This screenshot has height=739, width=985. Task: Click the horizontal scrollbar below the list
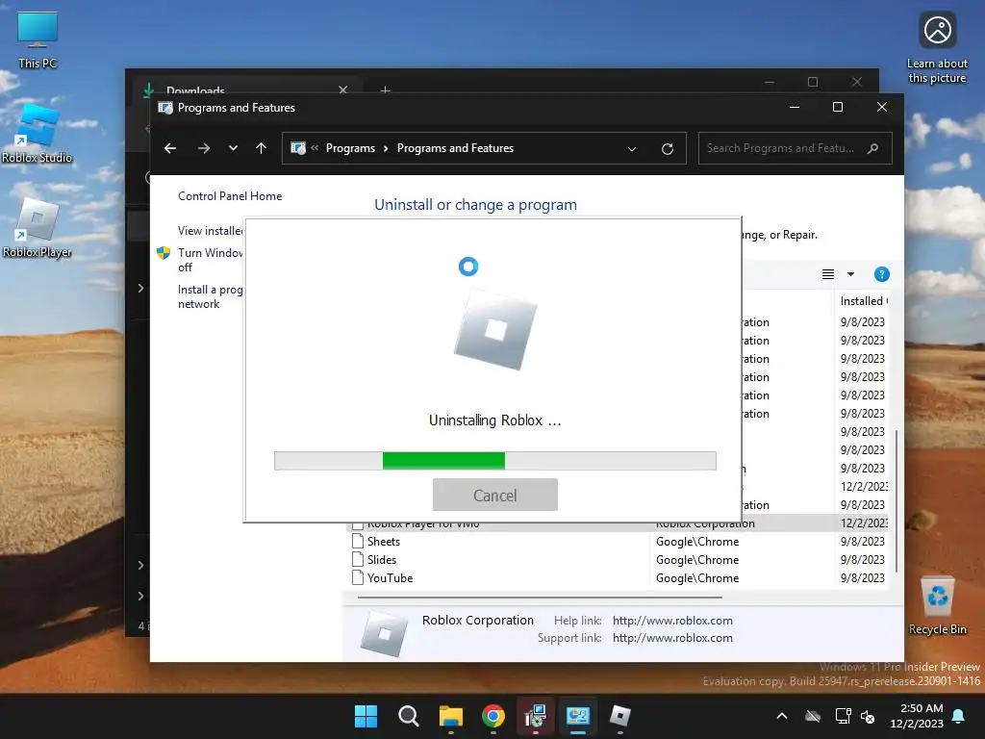click(540, 598)
